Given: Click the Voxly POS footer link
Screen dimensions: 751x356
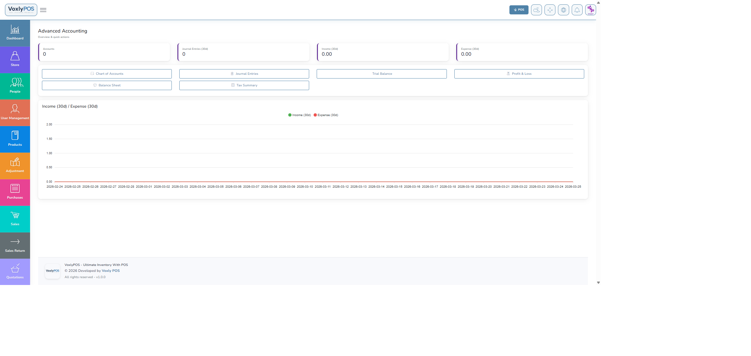Looking at the screenshot, I should [x=110, y=270].
